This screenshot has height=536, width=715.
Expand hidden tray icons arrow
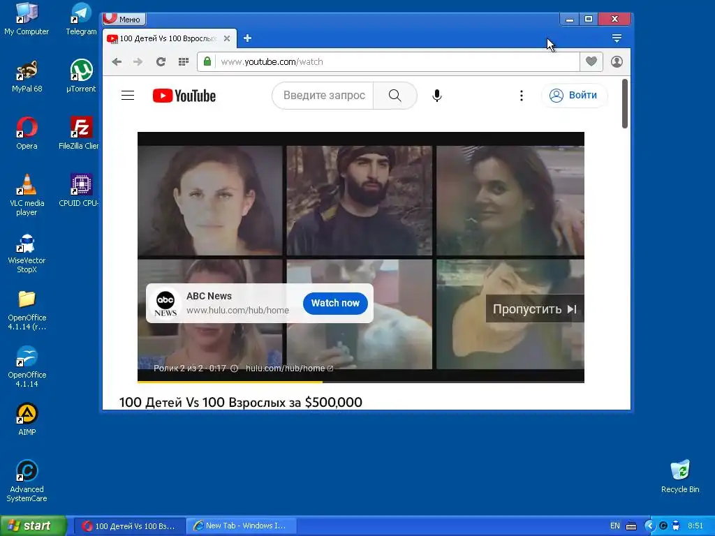(649, 526)
